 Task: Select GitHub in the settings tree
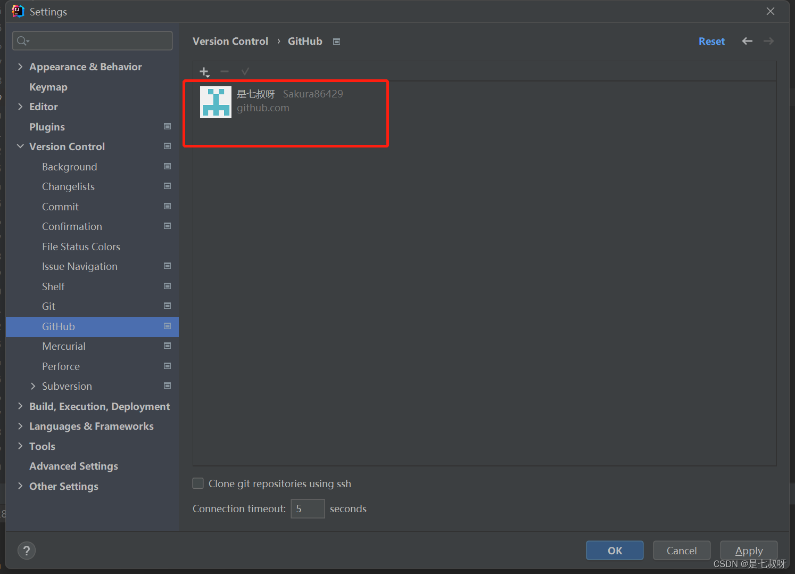(x=92, y=326)
